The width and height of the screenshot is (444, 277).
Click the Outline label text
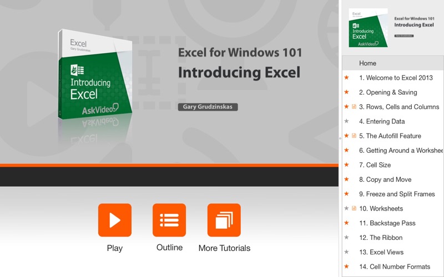[169, 247]
